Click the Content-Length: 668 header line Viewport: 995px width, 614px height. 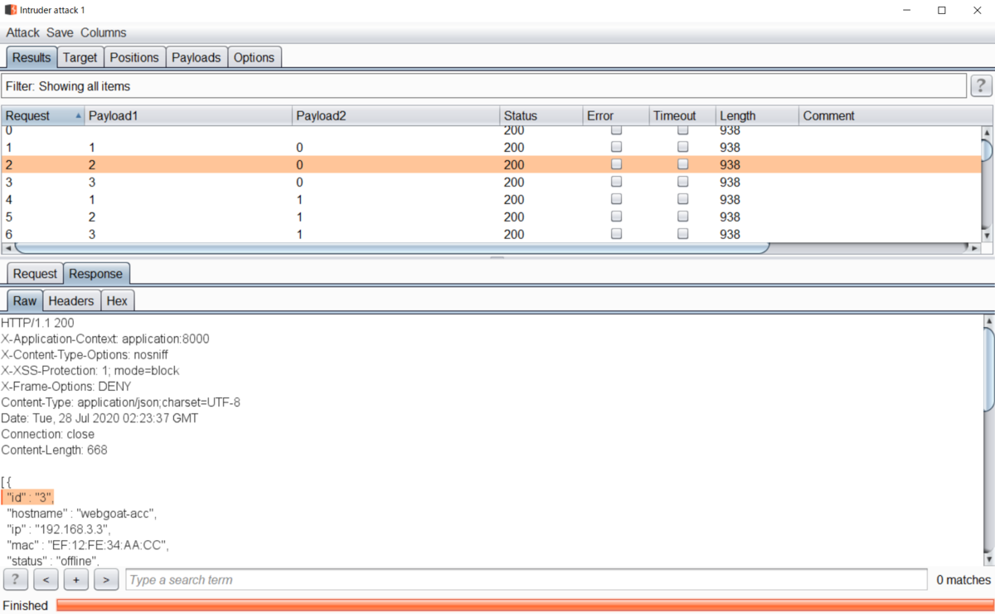coord(54,450)
